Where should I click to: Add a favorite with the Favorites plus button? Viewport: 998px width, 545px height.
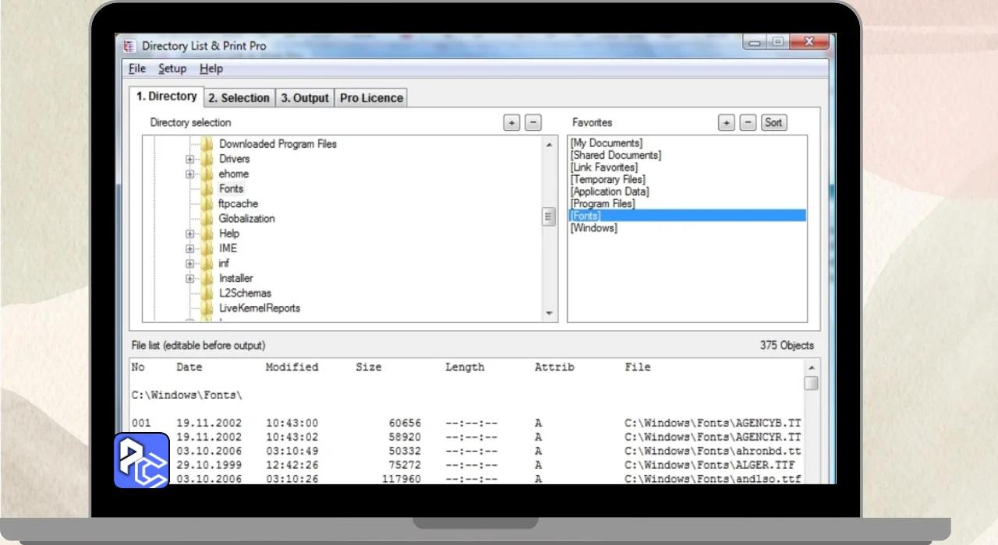point(726,122)
